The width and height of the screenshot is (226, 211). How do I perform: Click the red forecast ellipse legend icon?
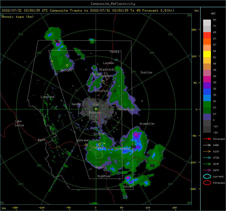[207, 183]
